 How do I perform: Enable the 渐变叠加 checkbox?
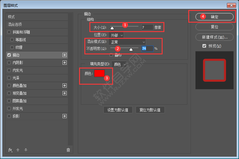(9, 93)
